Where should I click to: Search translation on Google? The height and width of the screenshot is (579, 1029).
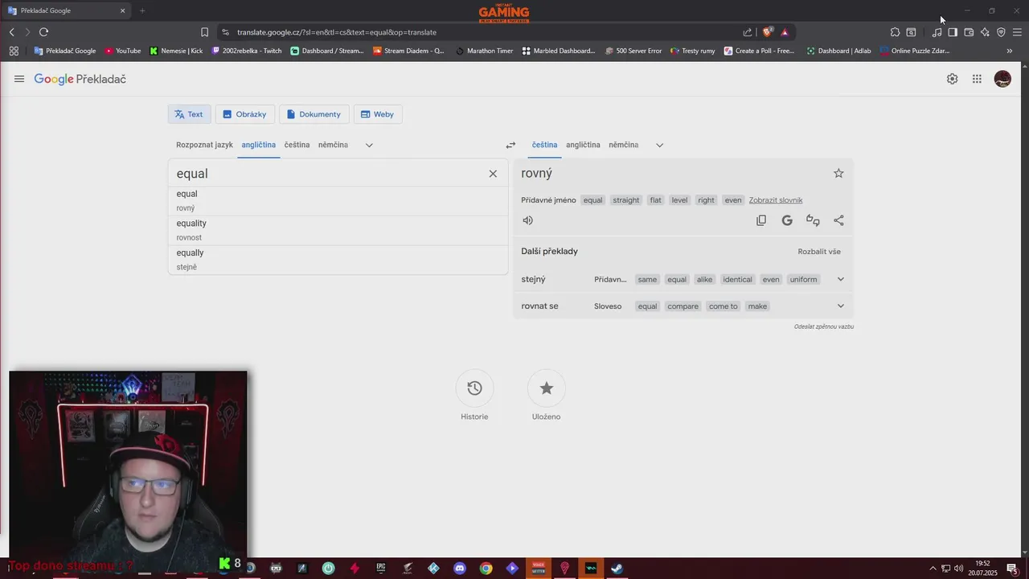coord(787,220)
